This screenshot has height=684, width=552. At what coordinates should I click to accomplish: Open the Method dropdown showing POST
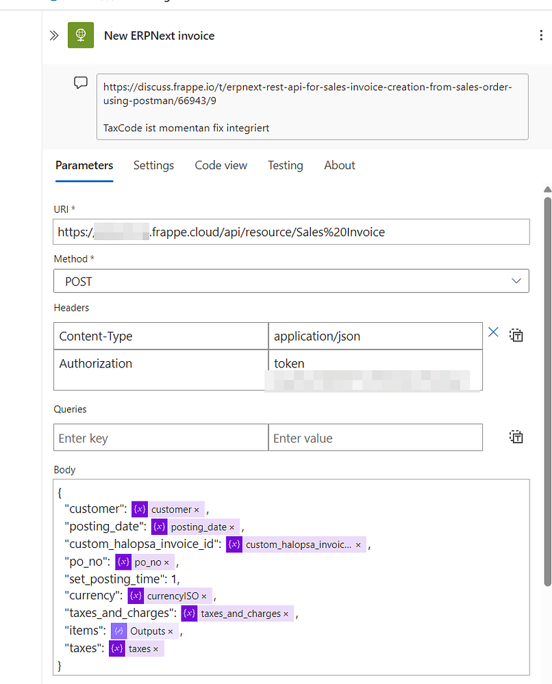[291, 281]
